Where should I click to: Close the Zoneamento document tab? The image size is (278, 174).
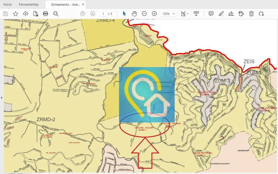83,4
